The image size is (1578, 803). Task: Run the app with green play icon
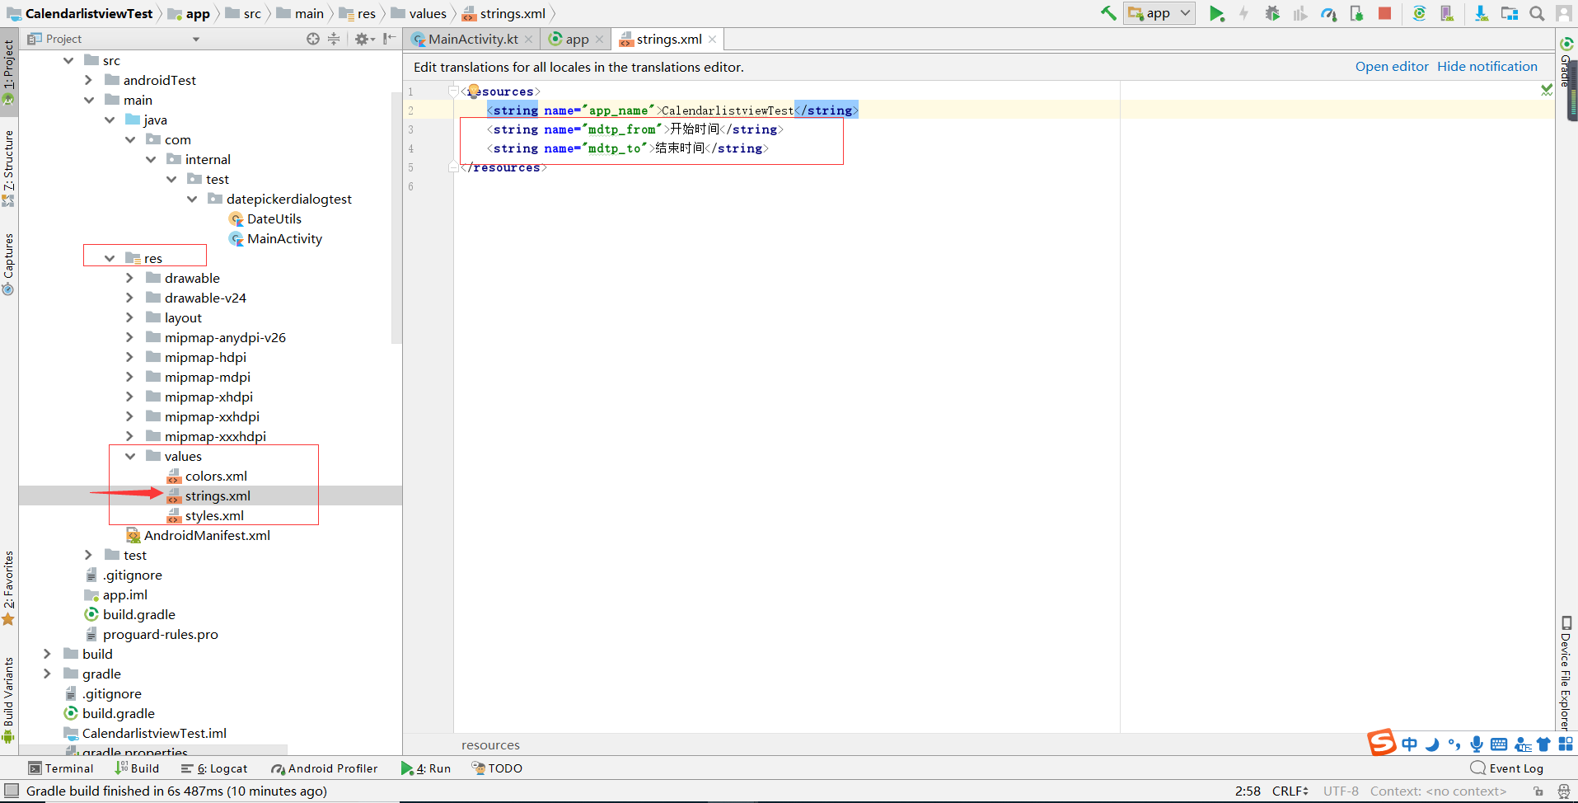(x=1216, y=13)
